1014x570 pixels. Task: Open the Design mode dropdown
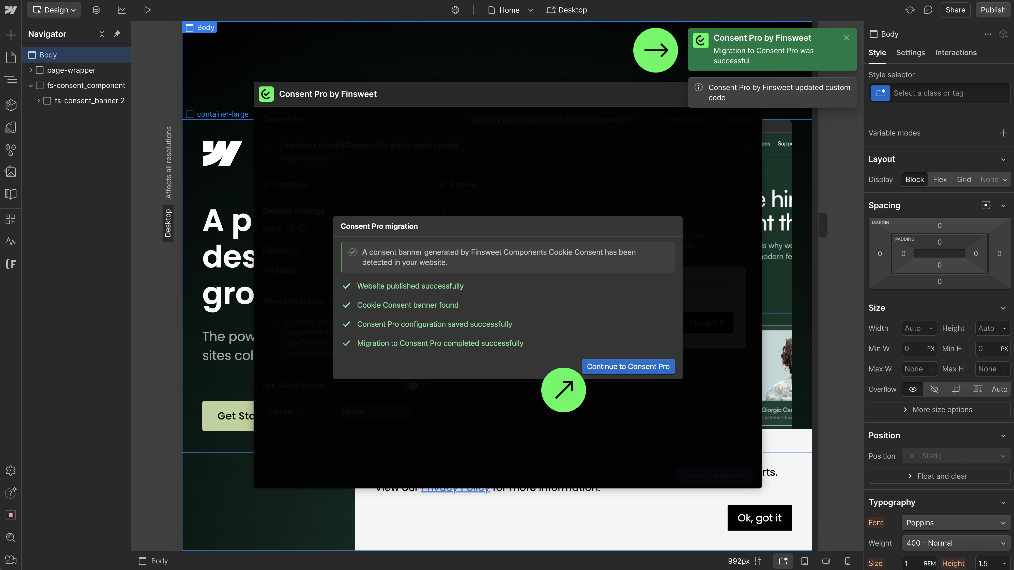[54, 10]
